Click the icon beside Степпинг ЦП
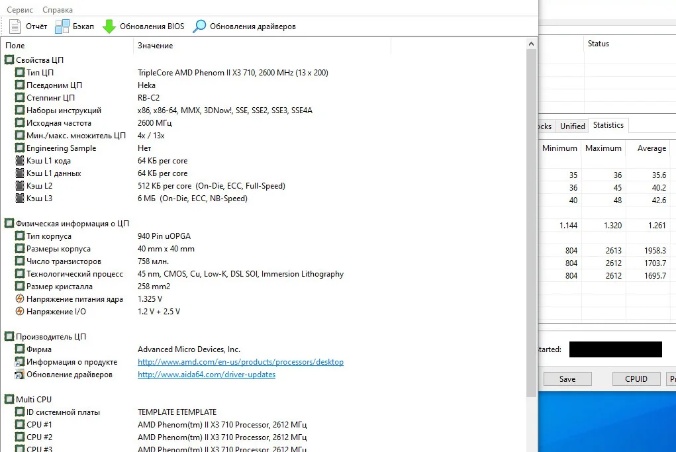 click(x=20, y=97)
